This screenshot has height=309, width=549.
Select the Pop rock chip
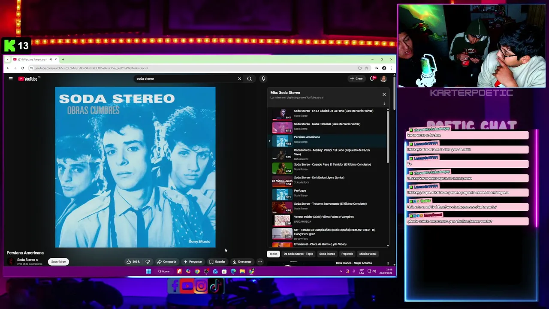[x=347, y=254]
